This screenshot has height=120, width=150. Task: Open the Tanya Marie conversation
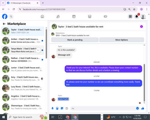(x=22, y=50)
